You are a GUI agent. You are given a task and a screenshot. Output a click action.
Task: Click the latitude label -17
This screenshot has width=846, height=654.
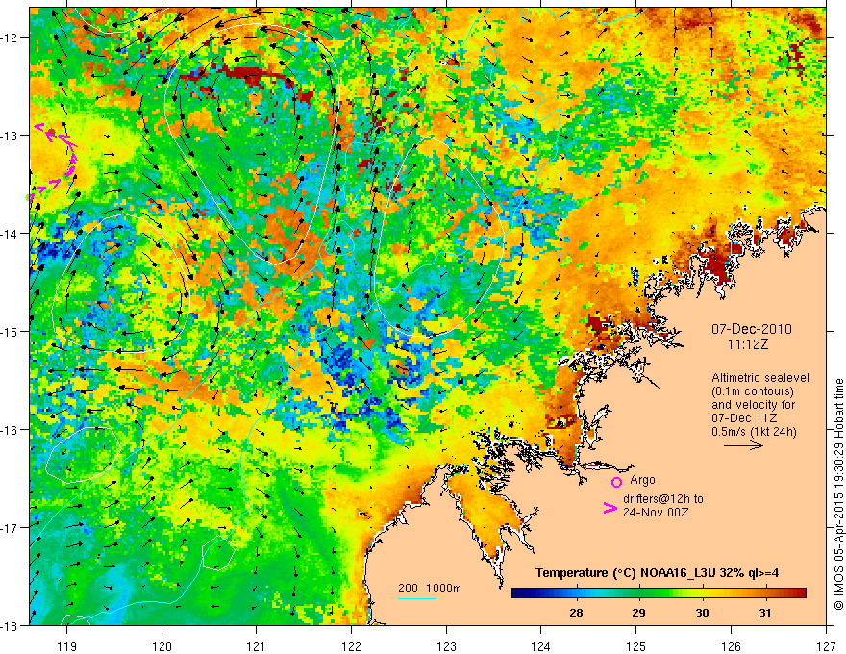click(x=11, y=527)
